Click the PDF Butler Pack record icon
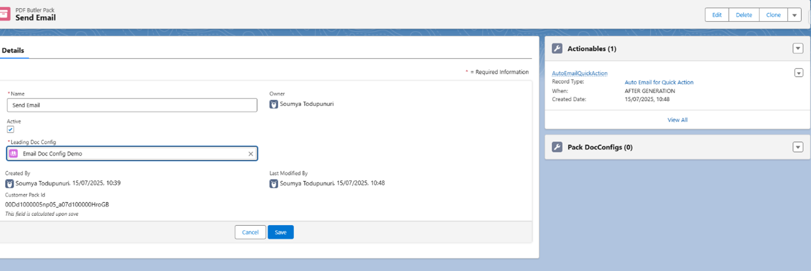This screenshot has height=271, width=811. click(x=4, y=14)
